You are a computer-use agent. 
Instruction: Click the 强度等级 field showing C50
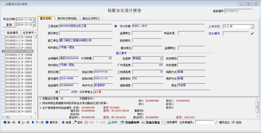(x=148, y=78)
